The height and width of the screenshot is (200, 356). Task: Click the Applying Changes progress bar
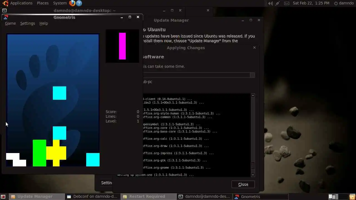[x=199, y=75]
